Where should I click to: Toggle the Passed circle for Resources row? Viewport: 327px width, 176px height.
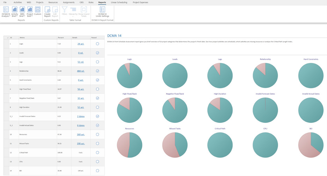[x=97, y=134]
